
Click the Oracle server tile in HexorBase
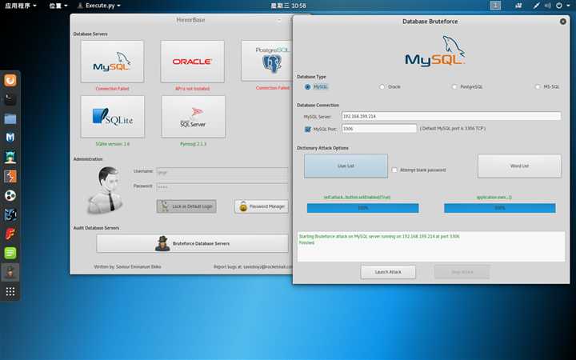[193, 62]
